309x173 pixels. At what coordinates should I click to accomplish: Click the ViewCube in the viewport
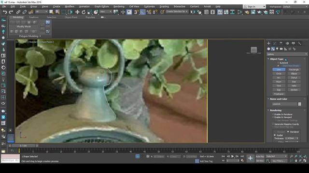pyautogui.click(x=254, y=50)
